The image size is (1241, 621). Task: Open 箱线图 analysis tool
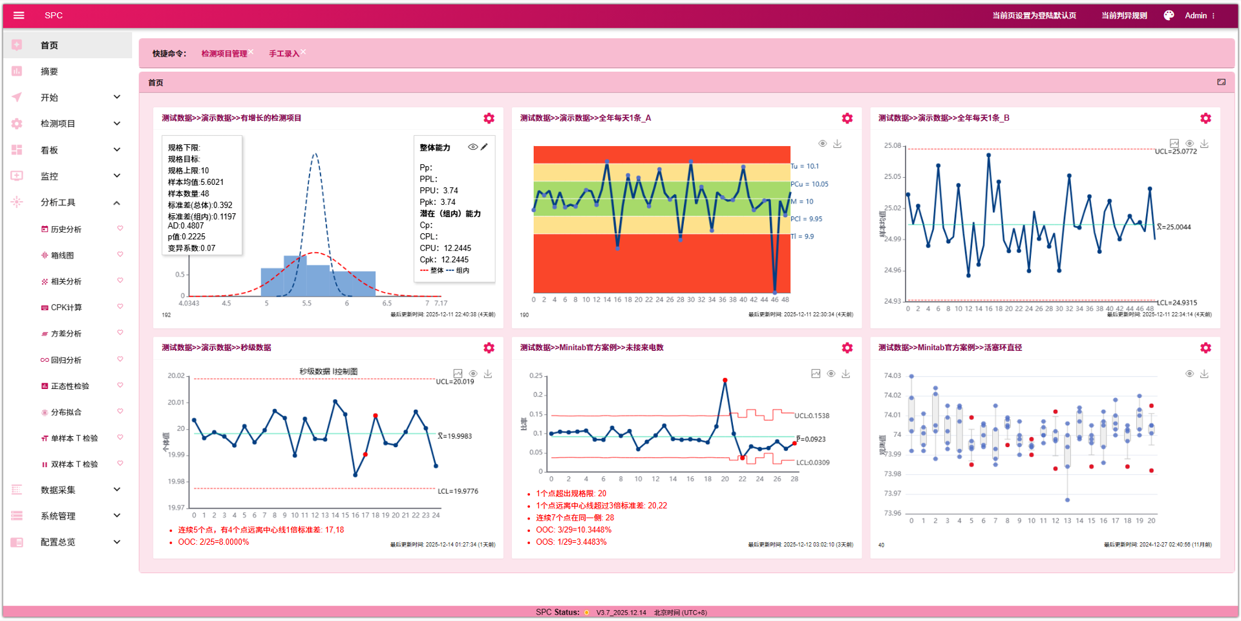[62, 255]
